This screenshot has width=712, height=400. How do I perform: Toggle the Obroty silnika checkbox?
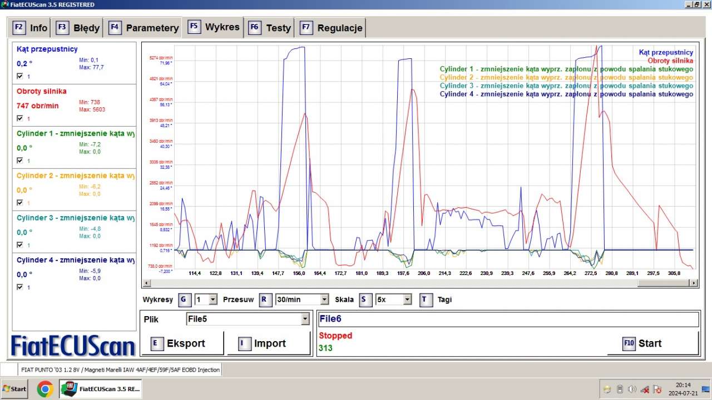coord(20,118)
